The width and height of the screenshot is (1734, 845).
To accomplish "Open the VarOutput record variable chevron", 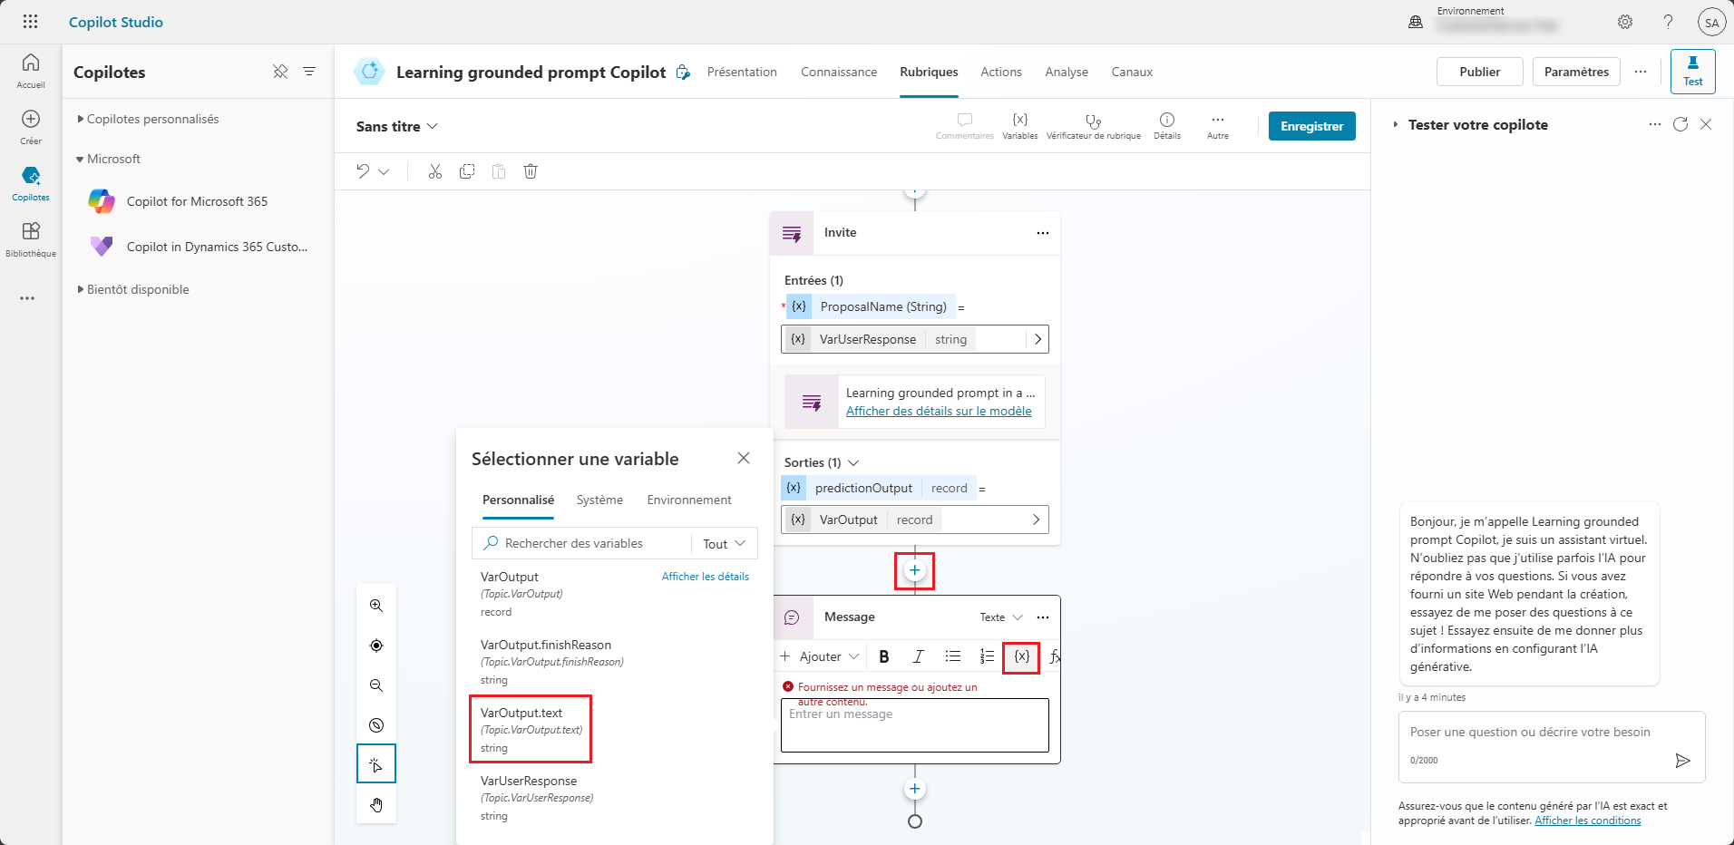I will pyautogui.click(x=1036, y=520).
